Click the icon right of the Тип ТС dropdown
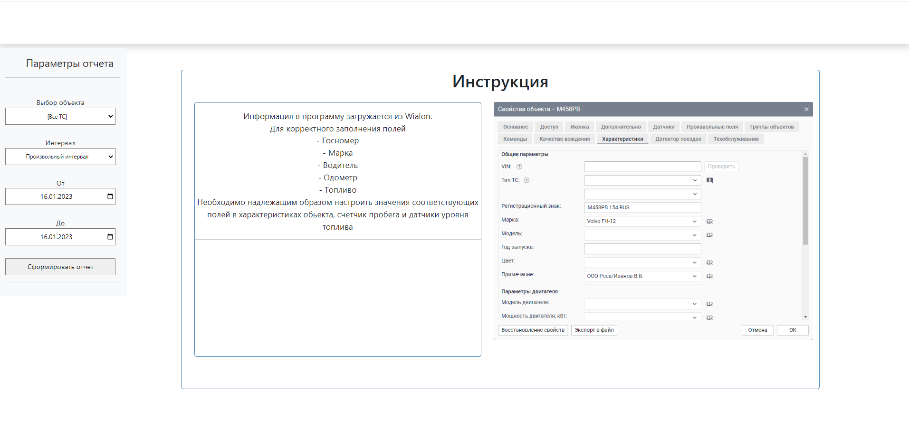 [x=709, y=180]
